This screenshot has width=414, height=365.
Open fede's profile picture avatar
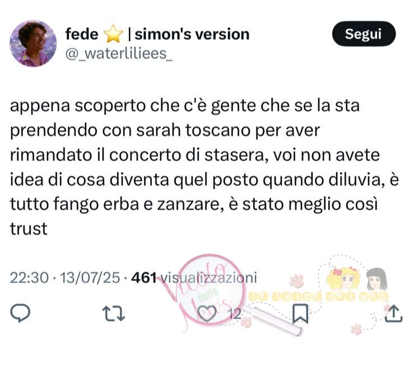point(33,44)
